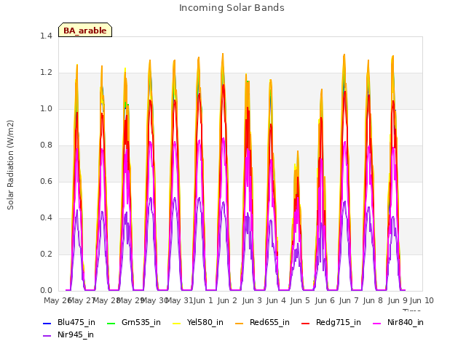Click the 0.6 y-axis tick label

coord(46,181)
